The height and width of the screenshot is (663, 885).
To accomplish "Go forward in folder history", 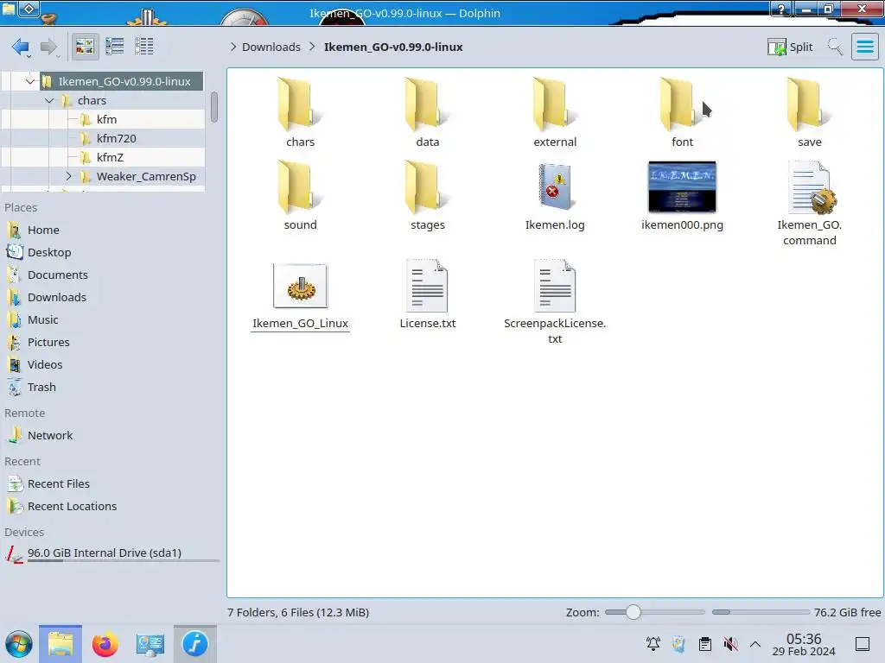I will pos(49,47).
